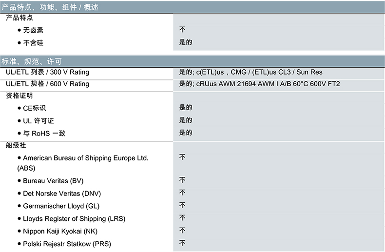The height and width of the screenshot is (252, 385).
Task: Click the CE标识 row label
Action: pos(34,108)
